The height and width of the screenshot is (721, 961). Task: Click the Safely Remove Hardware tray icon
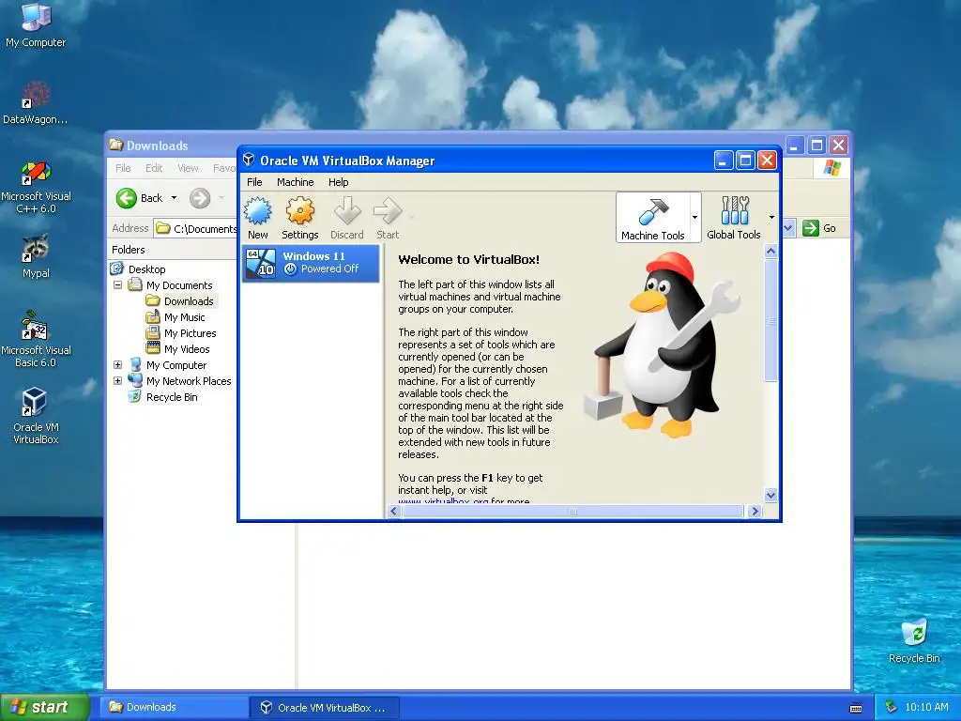[x=892, y=708]
